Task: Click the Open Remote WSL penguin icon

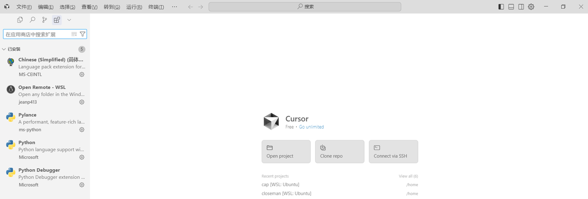Action: (x=11, y=89)
